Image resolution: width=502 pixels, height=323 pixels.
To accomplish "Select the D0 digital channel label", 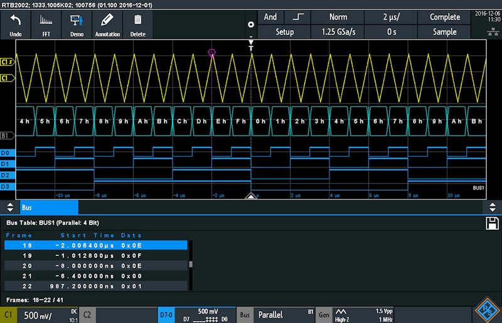I will coord(8,153).
